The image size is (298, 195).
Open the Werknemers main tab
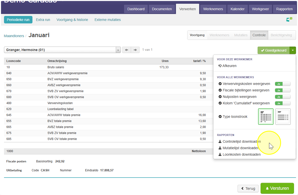coord(213,9)
